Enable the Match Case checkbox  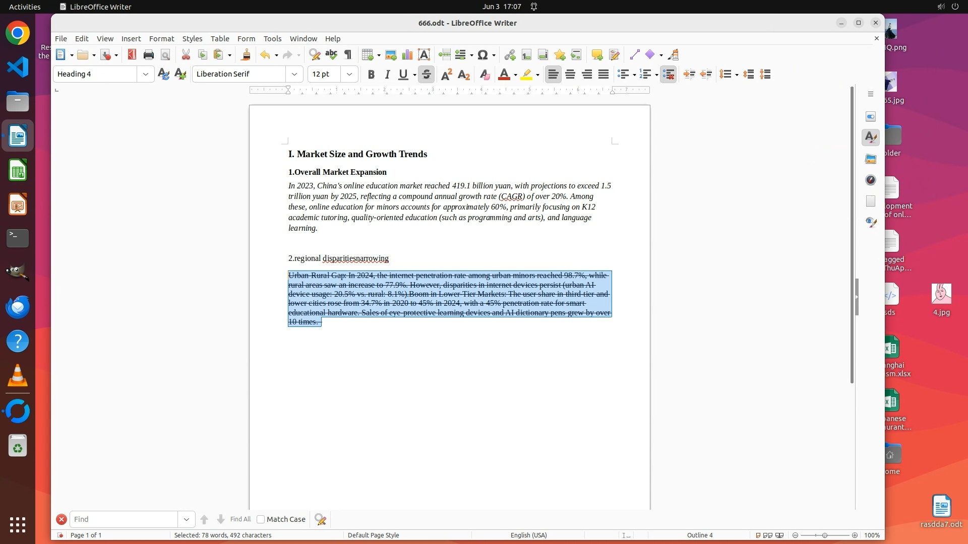pyautogui.click(x=261, y=519)
